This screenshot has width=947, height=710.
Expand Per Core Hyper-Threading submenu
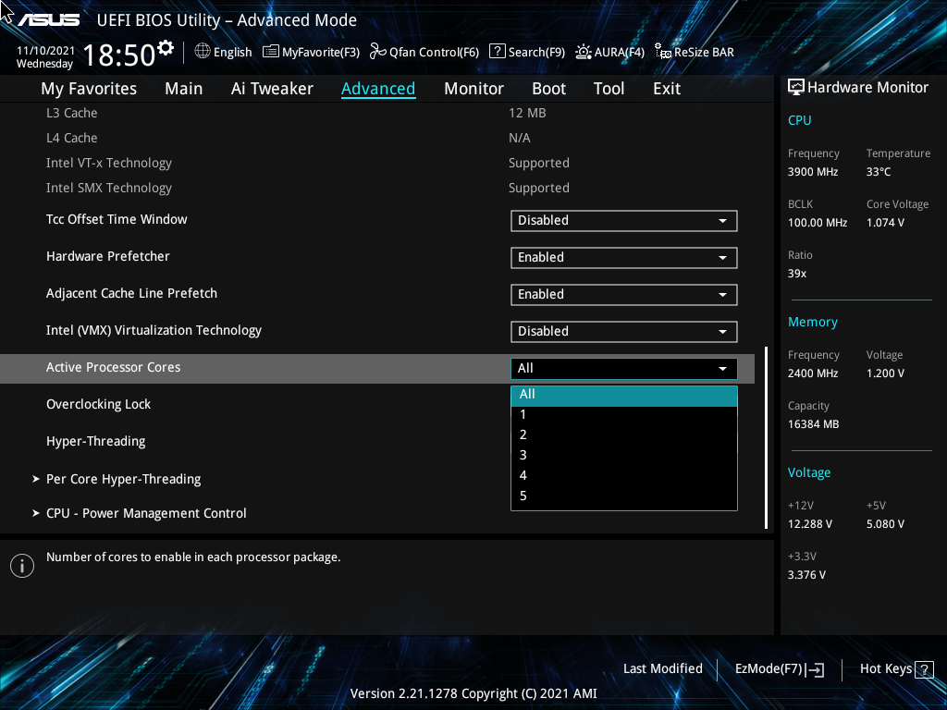124,479
